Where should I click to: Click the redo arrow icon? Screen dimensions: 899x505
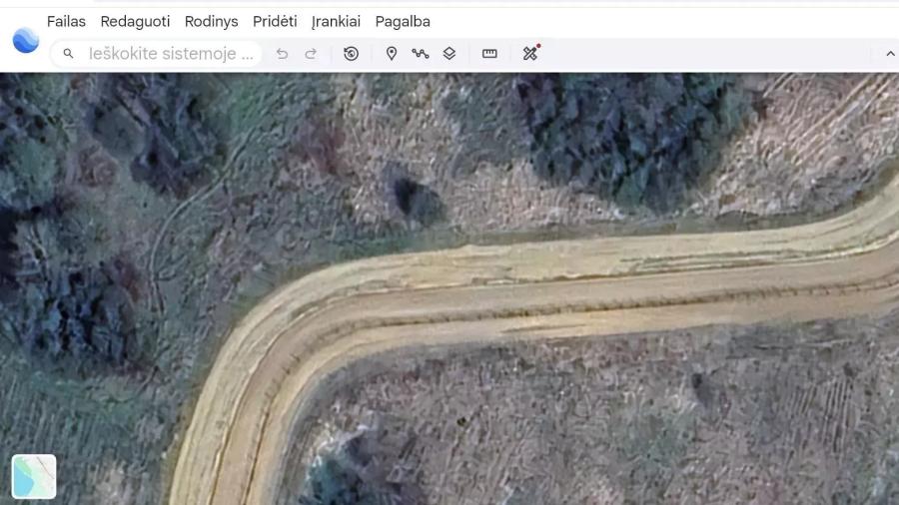311,54
